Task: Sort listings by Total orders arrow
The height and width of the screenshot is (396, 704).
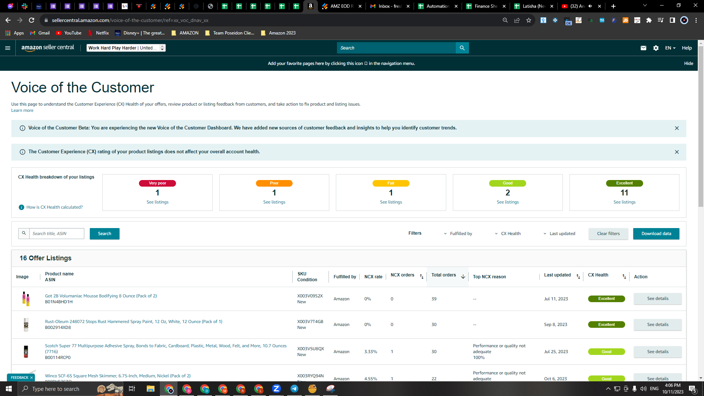Action: [x=463, y=276]
